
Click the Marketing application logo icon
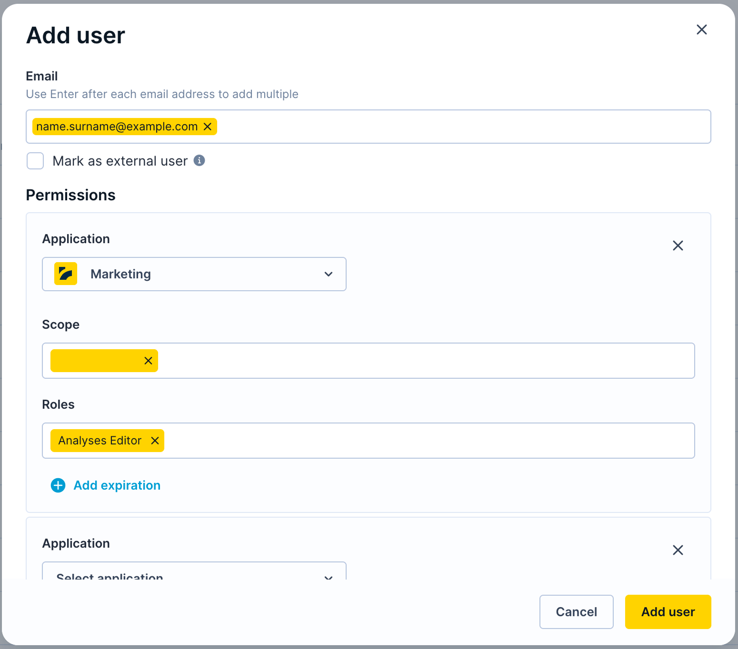click(x=66, y=274)
